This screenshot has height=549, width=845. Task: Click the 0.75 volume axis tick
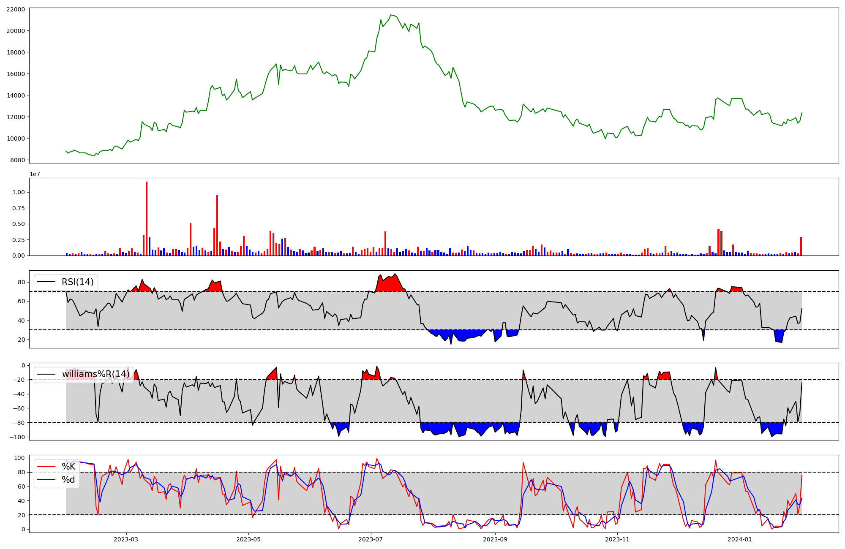pyautogui.click(x=19, y=208)
